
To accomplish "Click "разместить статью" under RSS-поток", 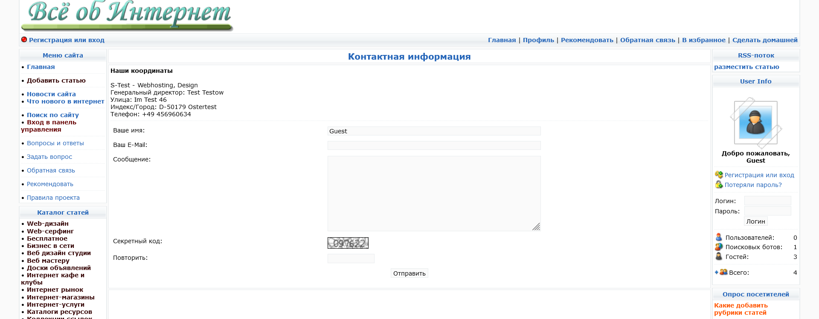I will tap(746, 67).
